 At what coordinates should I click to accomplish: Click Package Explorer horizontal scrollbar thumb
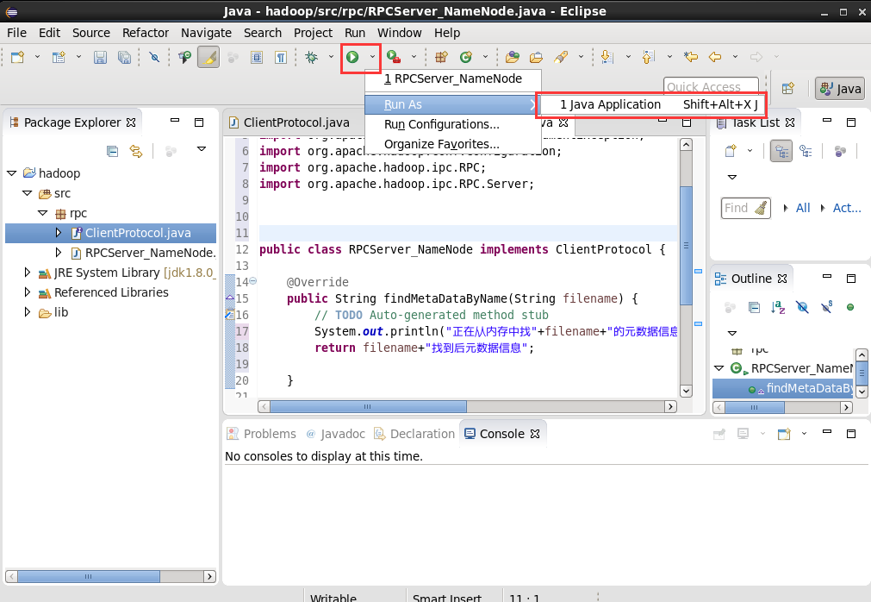pos(89,576)
